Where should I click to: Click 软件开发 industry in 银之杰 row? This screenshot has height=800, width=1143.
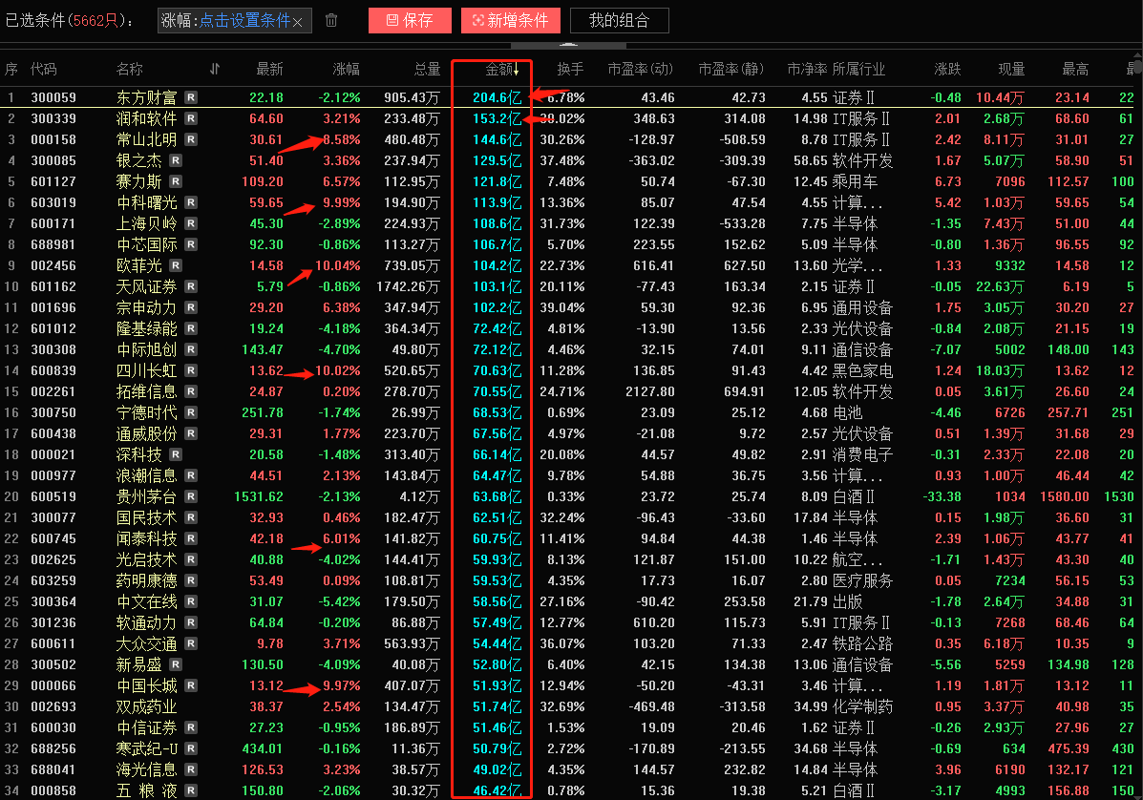(x=862, y=160)
